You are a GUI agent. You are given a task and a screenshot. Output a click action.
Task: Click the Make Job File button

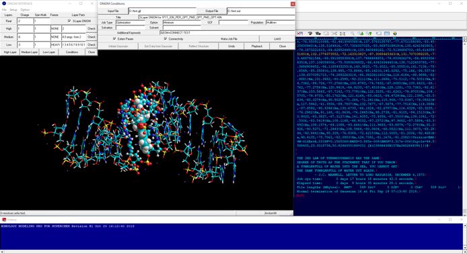(229, 39)
